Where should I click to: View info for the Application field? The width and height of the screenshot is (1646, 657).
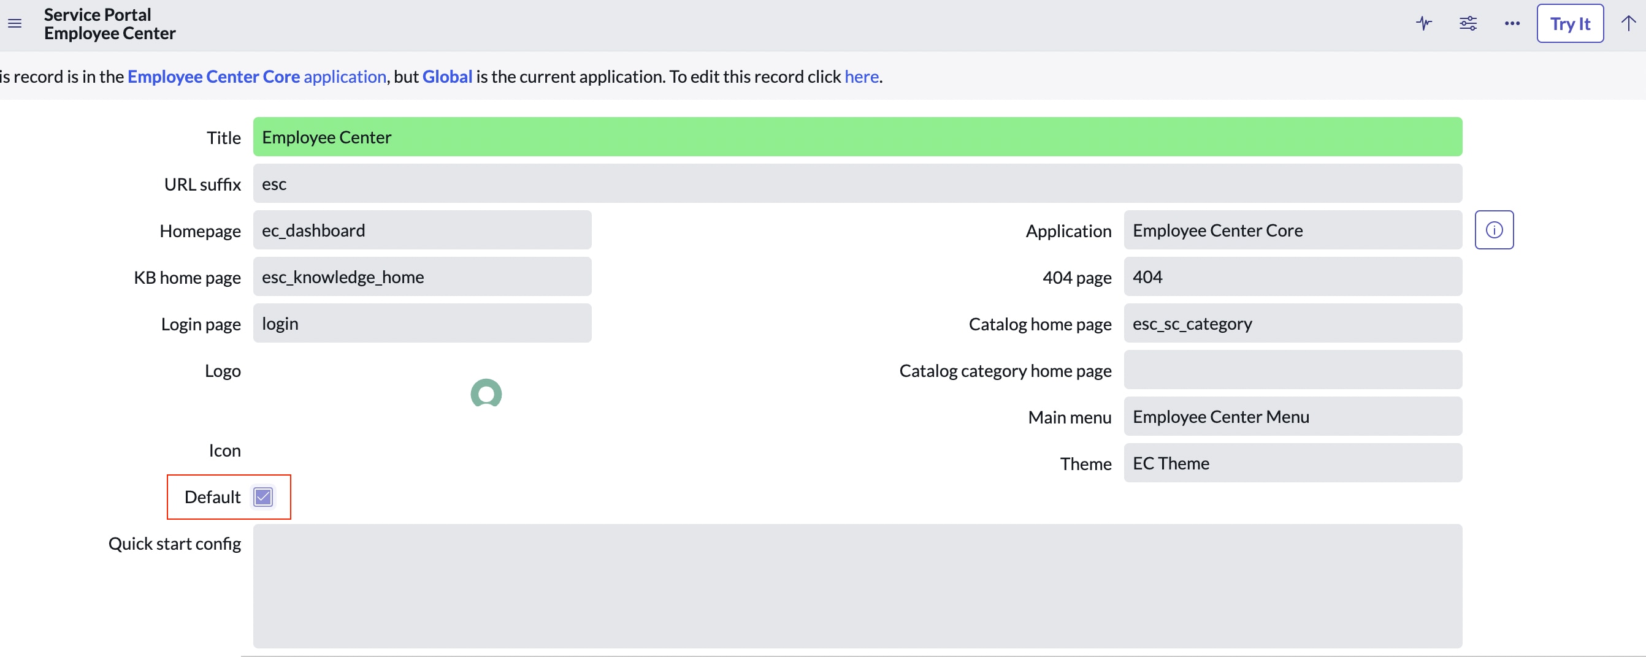click(1495, 230)
